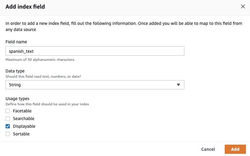Click the Field name label
The image size is (250, 156).
click(x=16, y=42)
